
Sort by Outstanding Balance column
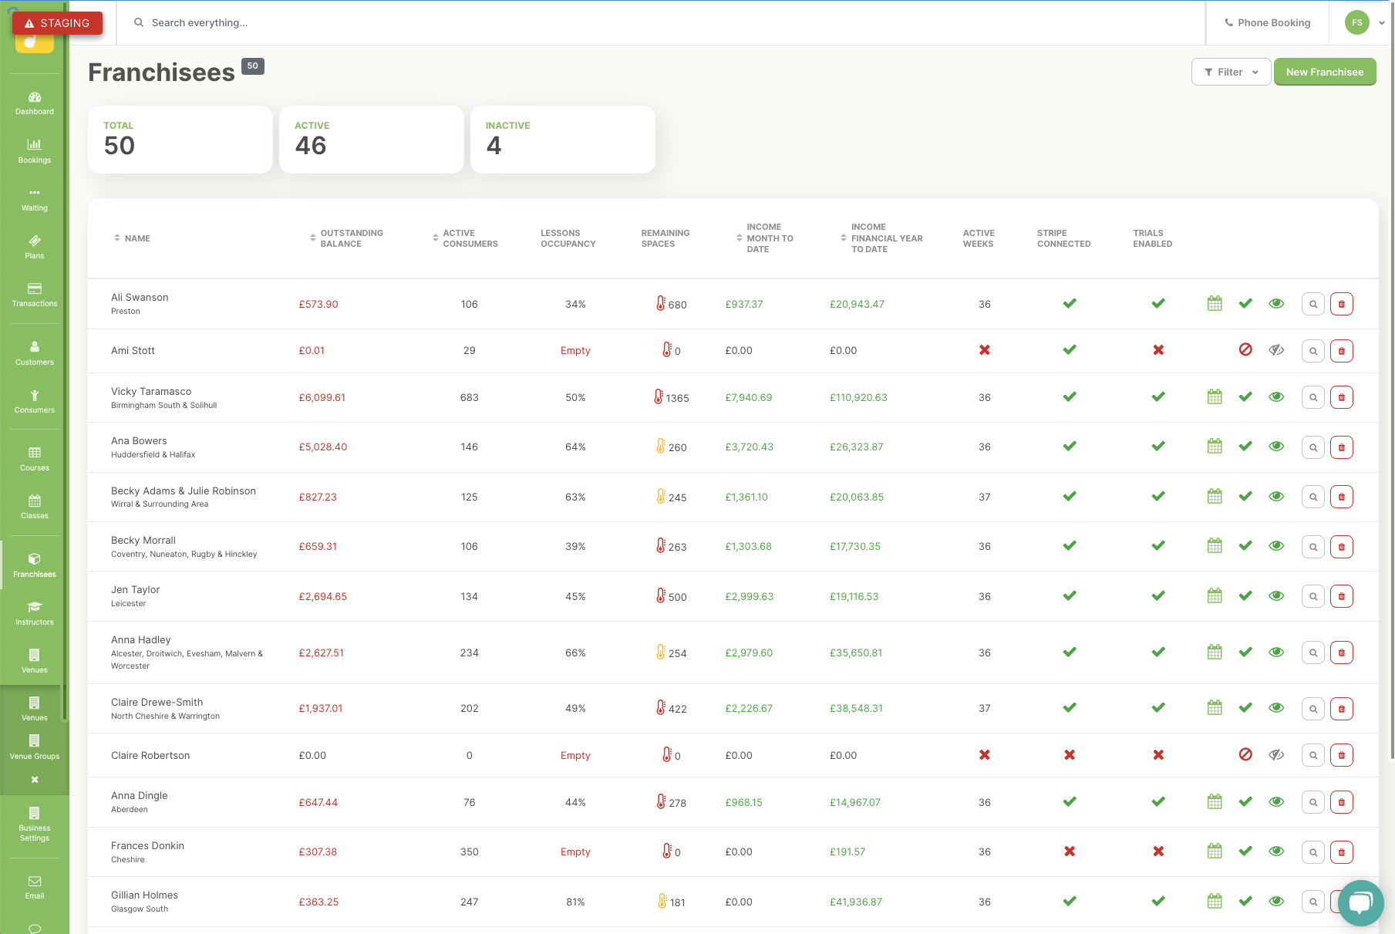pos(346,238)
